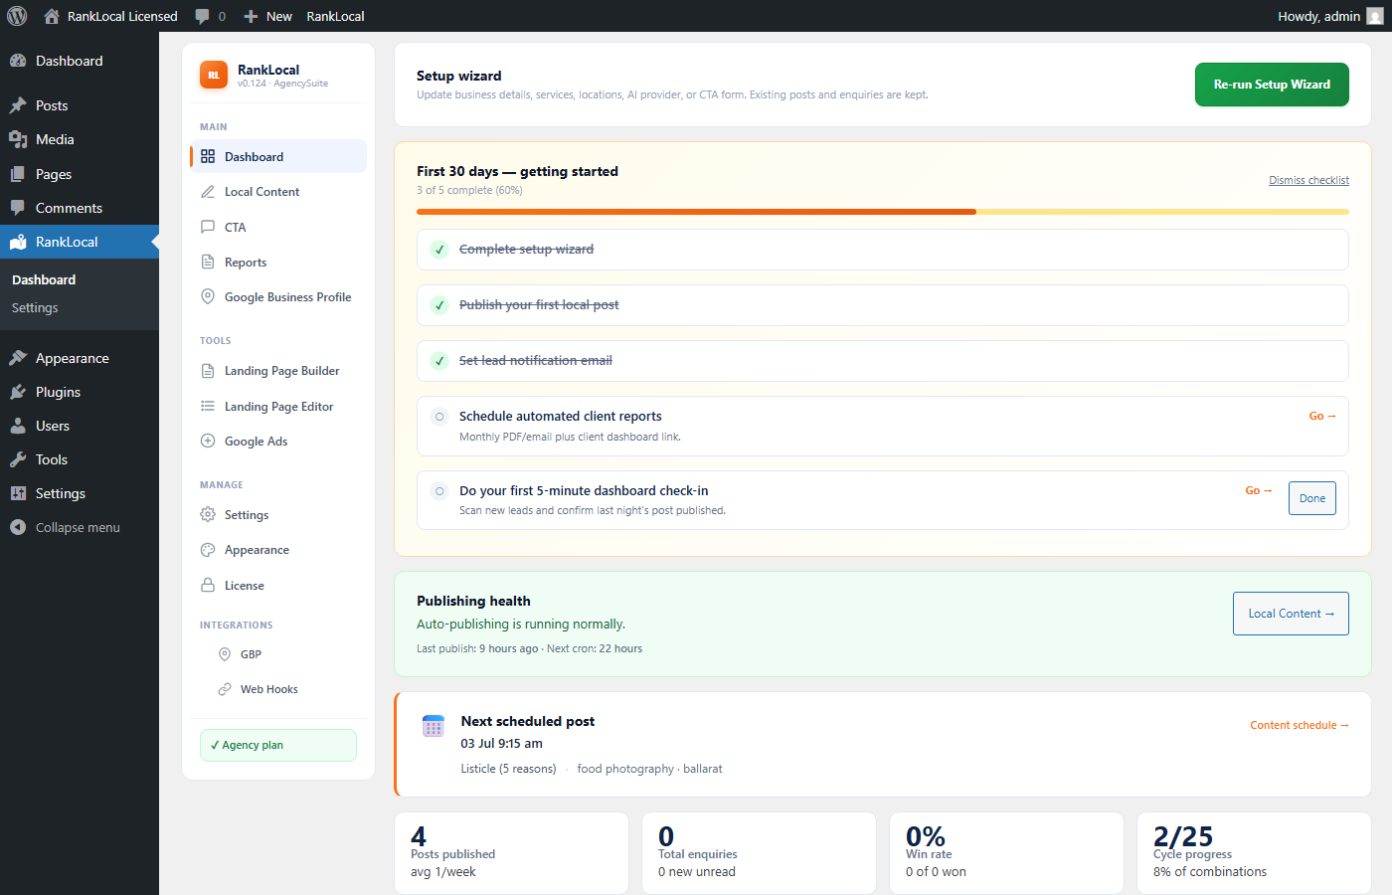Open WordPress Settings menu item

(x=80, y=493)
